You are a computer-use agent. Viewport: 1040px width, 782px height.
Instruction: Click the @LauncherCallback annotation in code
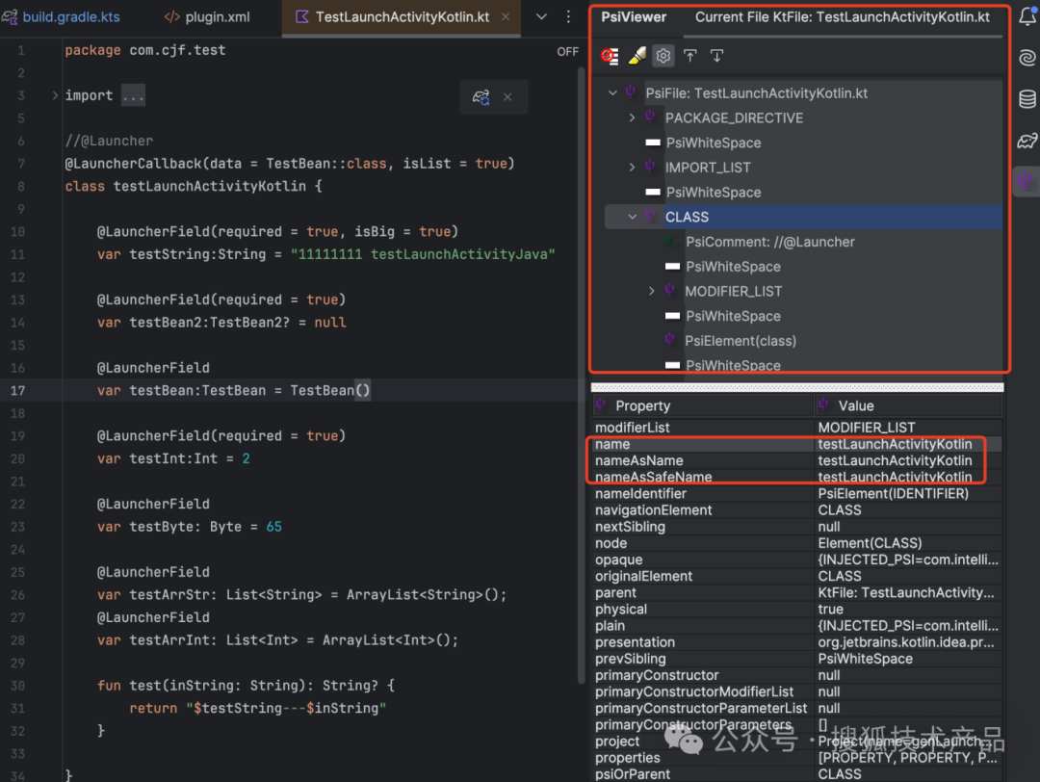[x=133, y=164]
